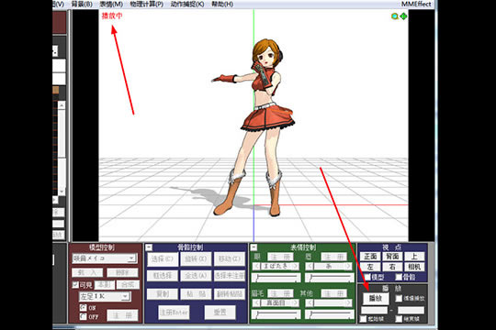Open the 背景(B) menu
The height and width of the screenshot is (330, 496).
tap(82, 5)
